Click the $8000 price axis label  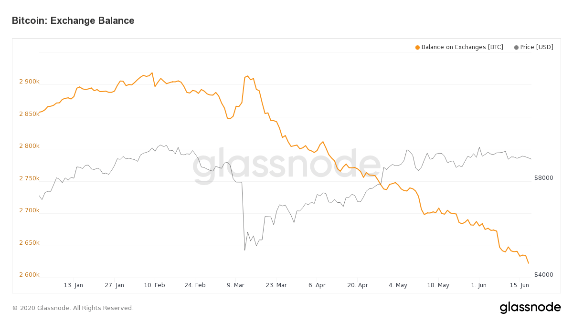pyautogui.click(x=543, y=178)
